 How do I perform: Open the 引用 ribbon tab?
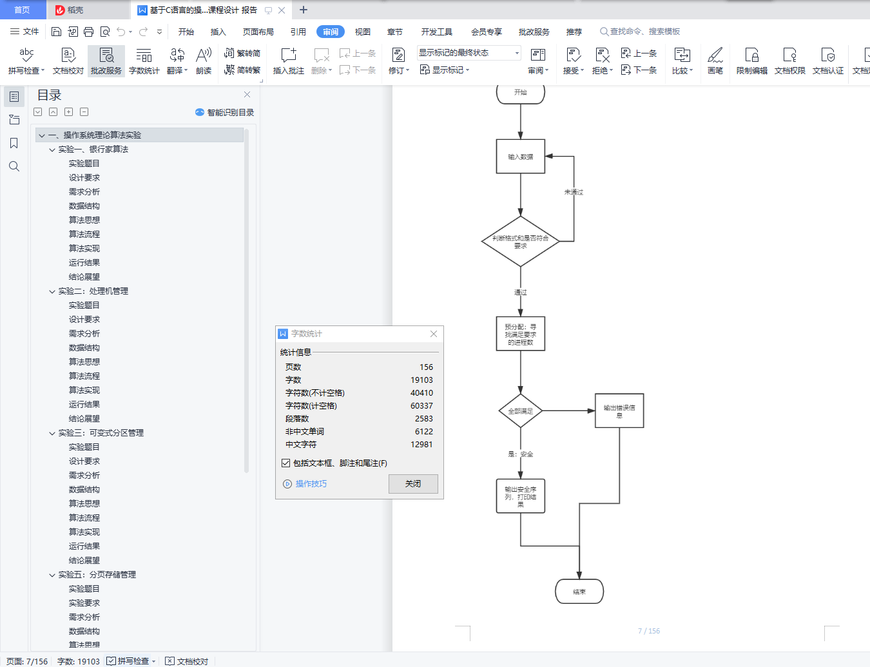tap(298, 32)
